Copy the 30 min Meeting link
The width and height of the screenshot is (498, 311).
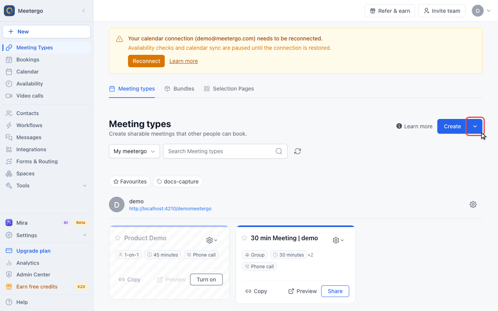coord(256,291)
